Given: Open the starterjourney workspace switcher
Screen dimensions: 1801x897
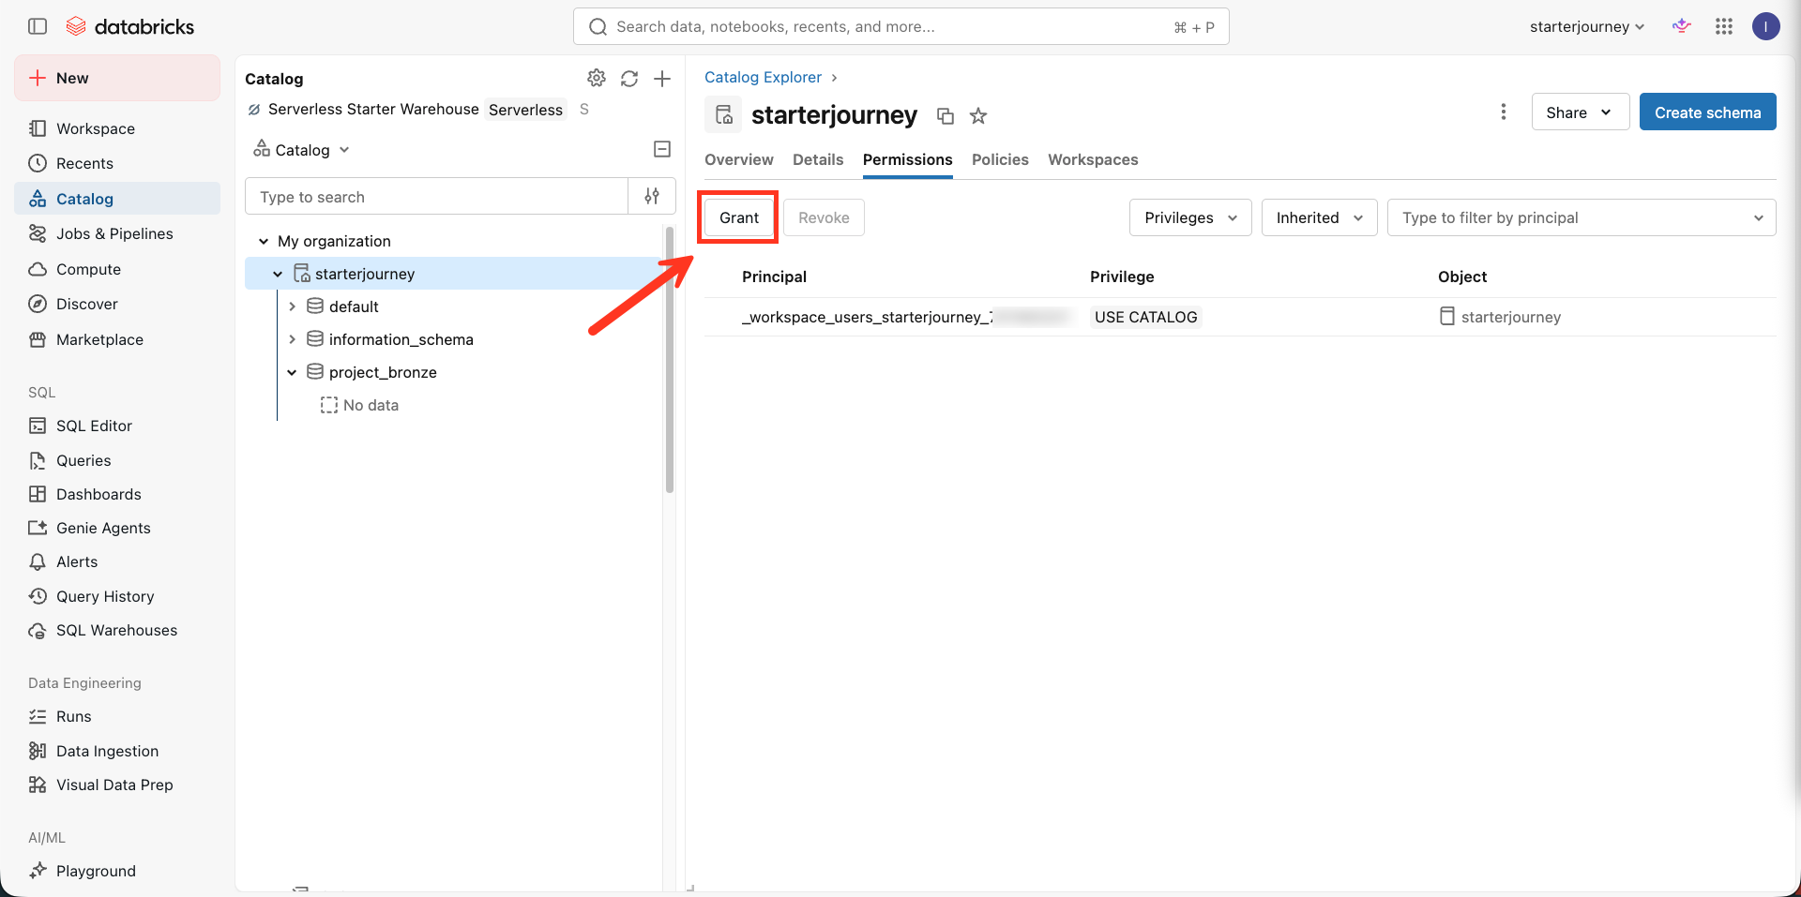Looking at the screenshot, I should (1587, 26).
